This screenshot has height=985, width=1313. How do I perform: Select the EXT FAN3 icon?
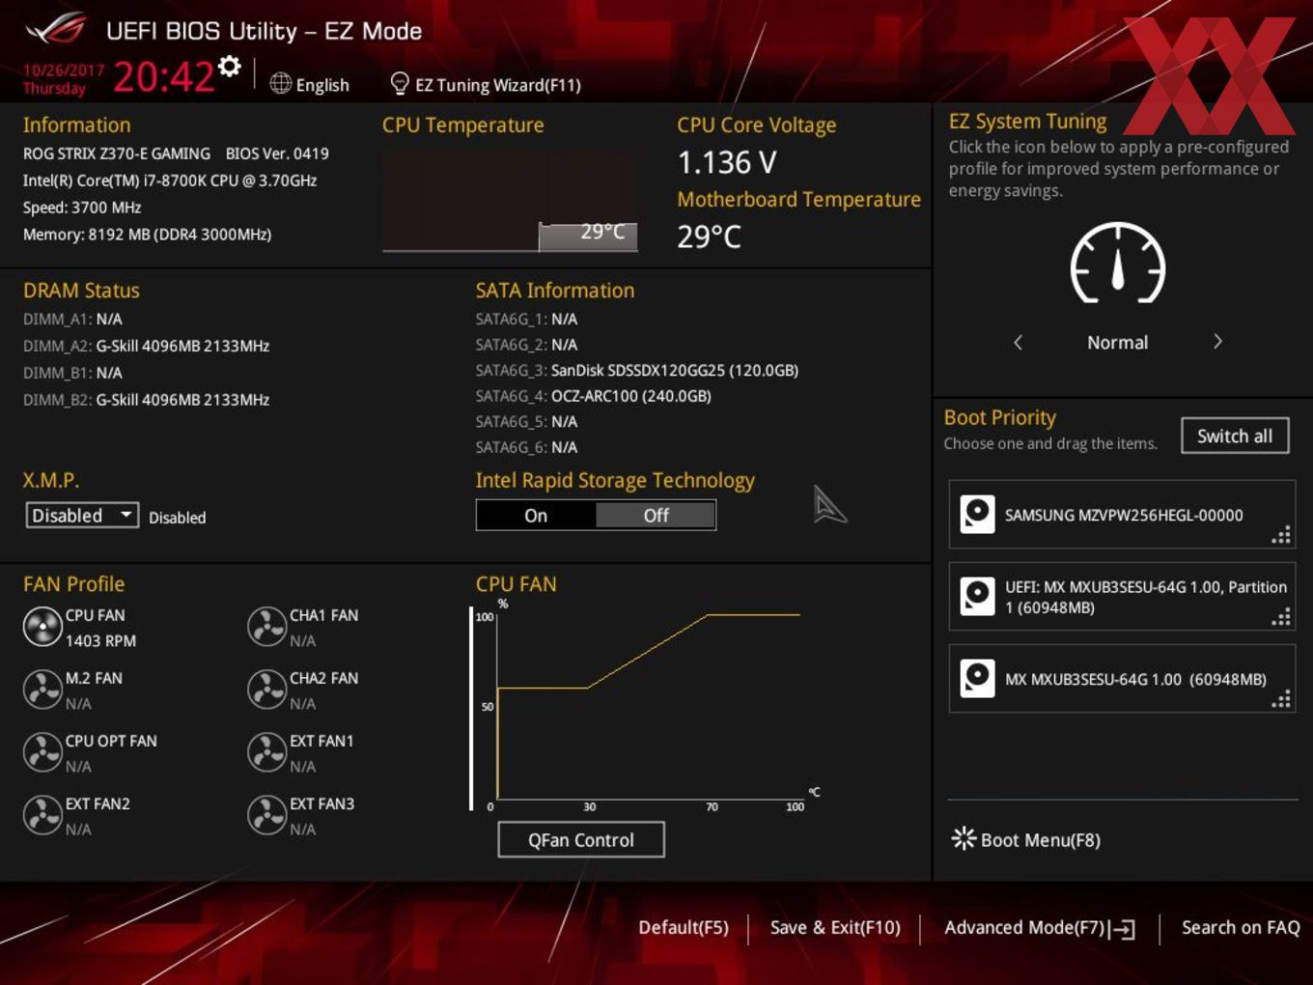[266, 815]
